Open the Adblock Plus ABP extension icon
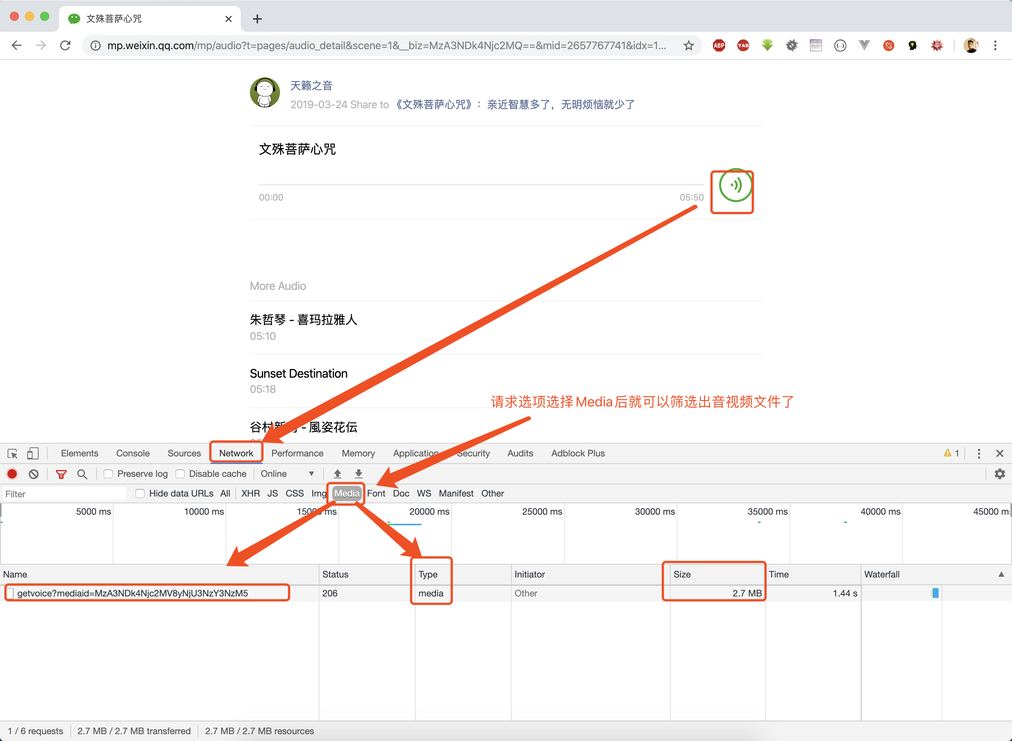 (x=719, y=45)
